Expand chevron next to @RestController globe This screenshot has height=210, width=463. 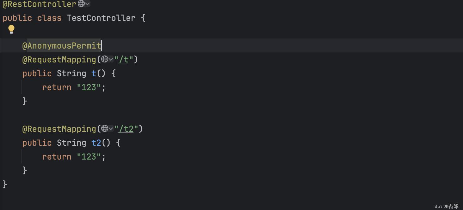(88, 4)
